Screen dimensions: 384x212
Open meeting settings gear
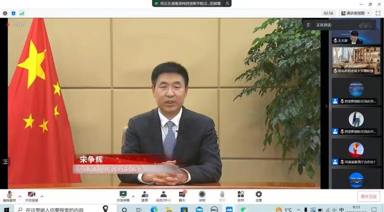tap(259, 195)
